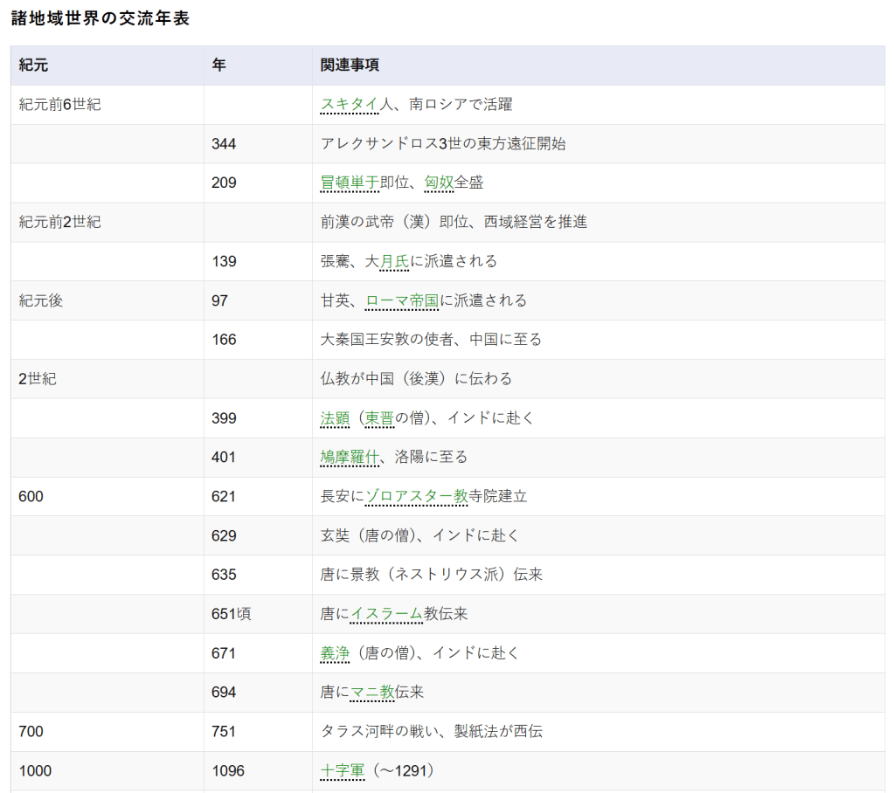The height and width of the screenshot is (793, 894).
Task: Click the 関連事項 column header
Action: (x=350, y=66)
